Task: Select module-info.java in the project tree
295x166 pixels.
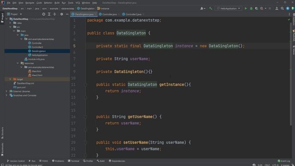Action: point(36,59)
